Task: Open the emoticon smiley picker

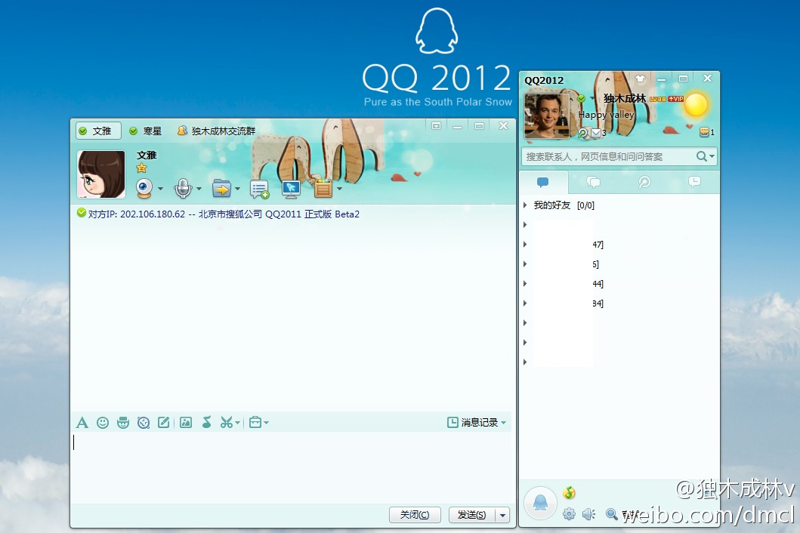Action: (103, 422)
